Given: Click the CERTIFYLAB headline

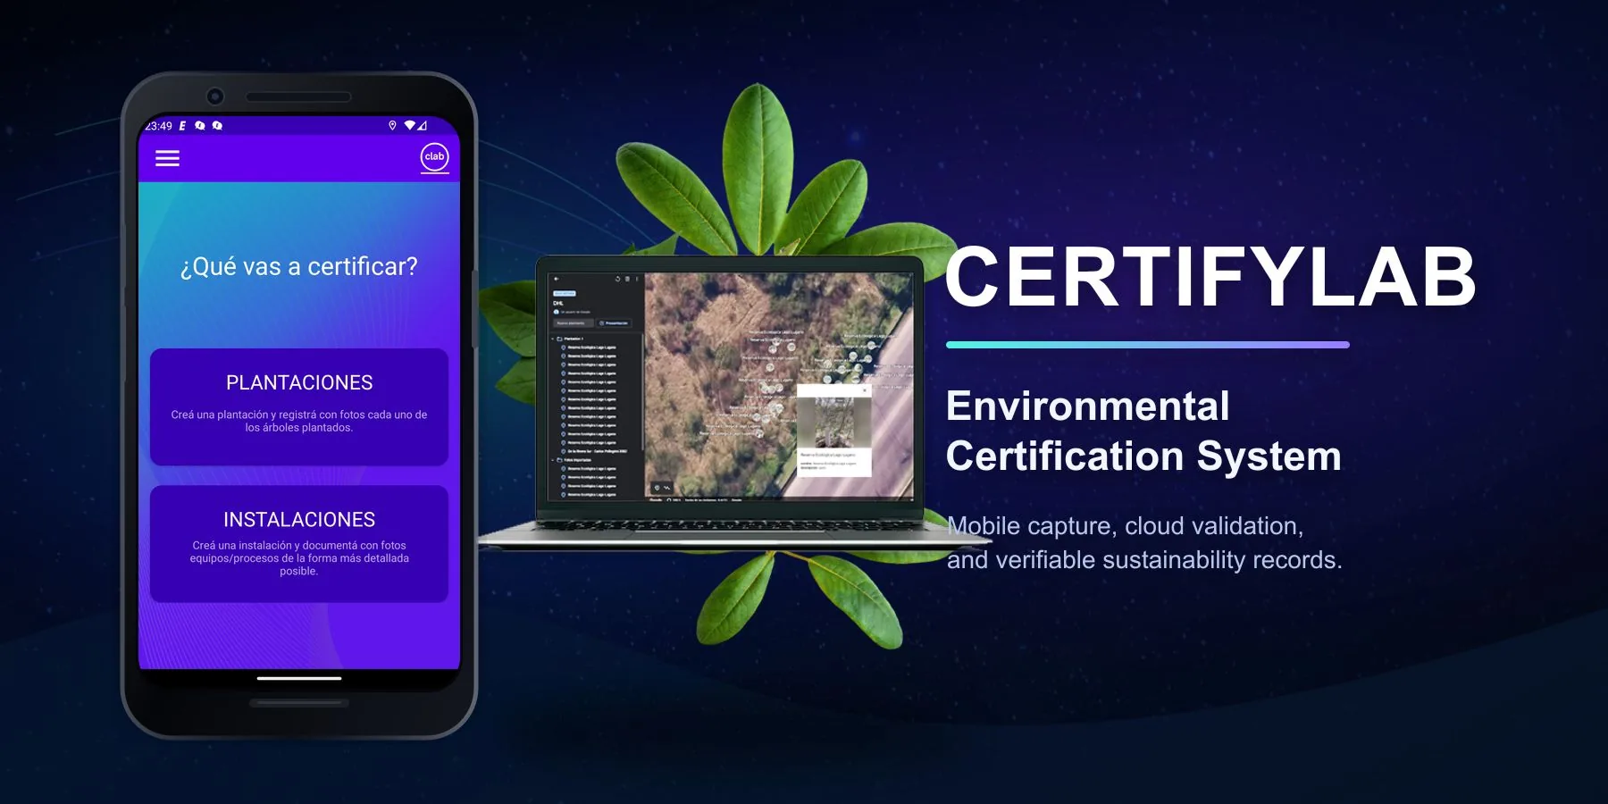Looking at the screenshot, I should pyautogui.click(x=1210, y=277).
